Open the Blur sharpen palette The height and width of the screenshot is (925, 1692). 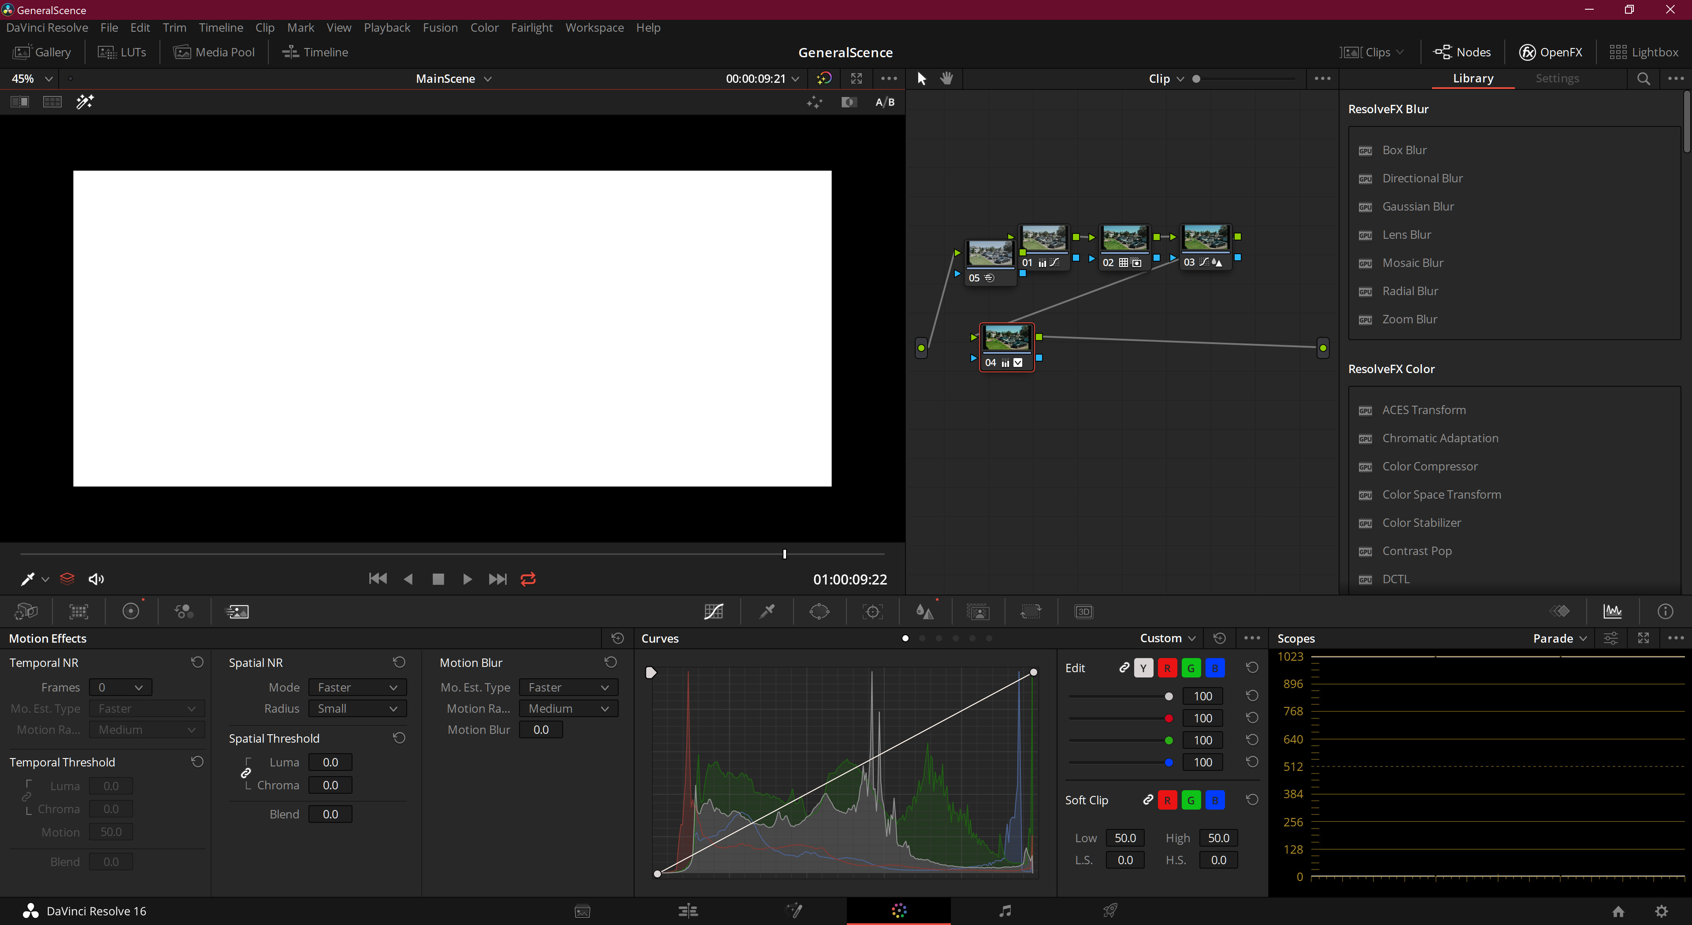pyautogui.click(x=925, y=612)
